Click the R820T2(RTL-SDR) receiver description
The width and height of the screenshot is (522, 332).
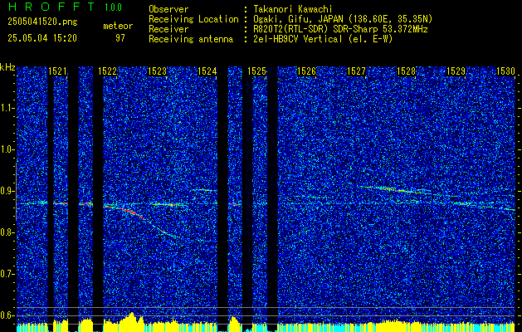pyautogui.click(x=340, y=29)
